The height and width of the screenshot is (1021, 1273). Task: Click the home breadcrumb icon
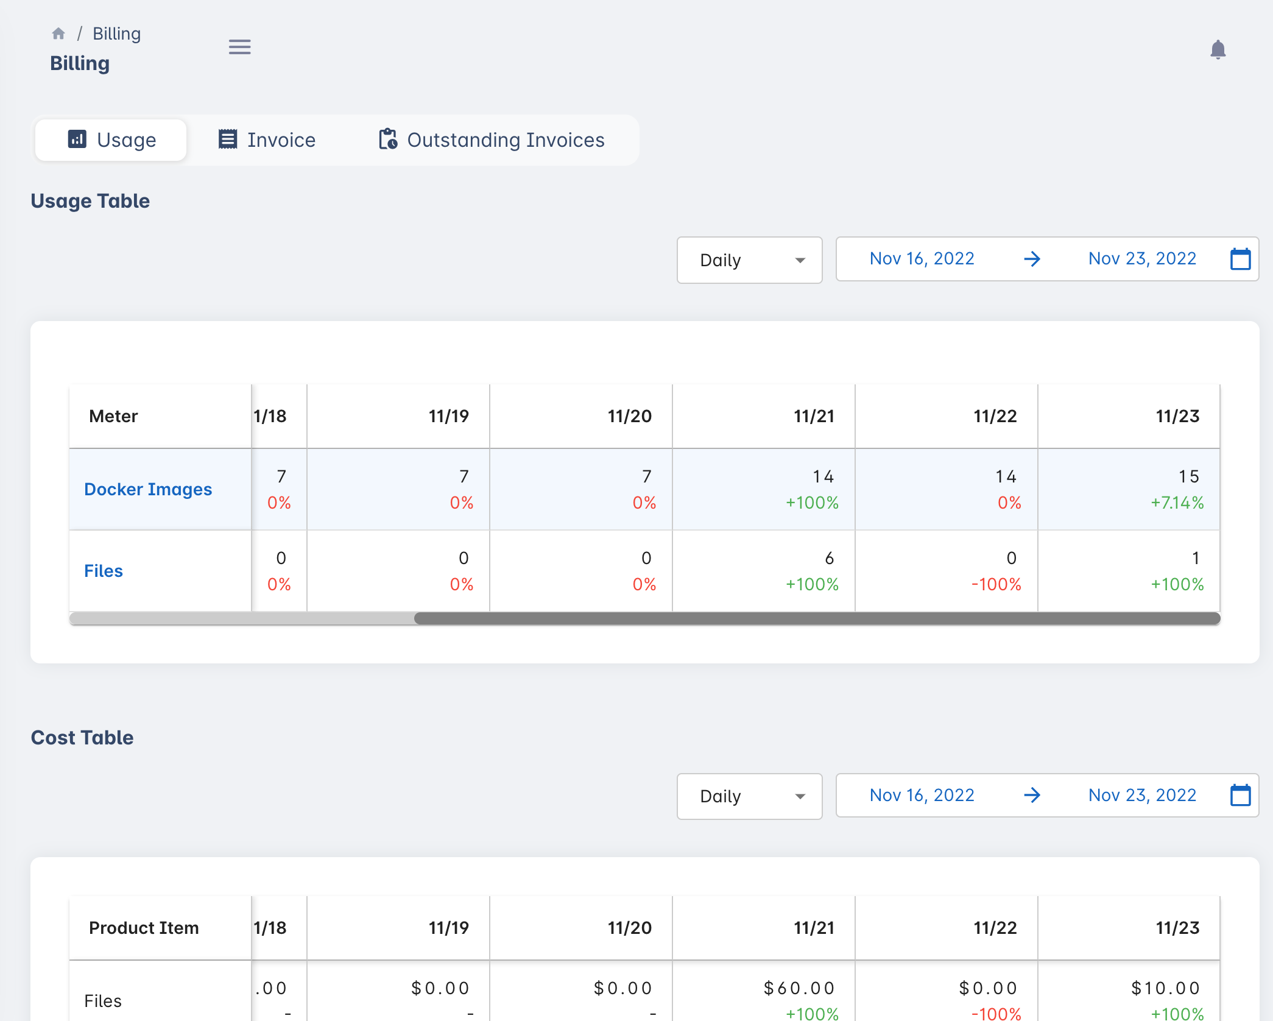(x=58, y=34)
